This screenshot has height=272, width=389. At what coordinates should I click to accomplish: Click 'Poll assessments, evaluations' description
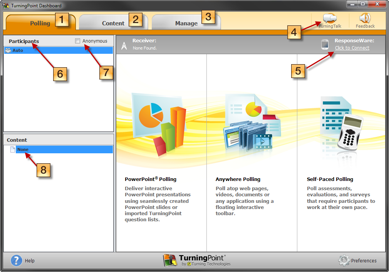pyautogui.click(x=341, y=198)
